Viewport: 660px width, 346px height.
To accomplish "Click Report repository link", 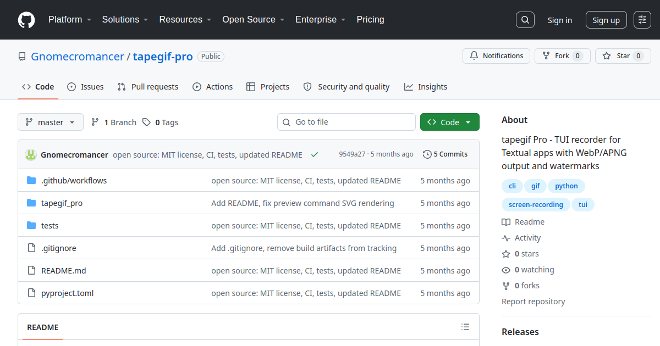I will tap(533, 302).
